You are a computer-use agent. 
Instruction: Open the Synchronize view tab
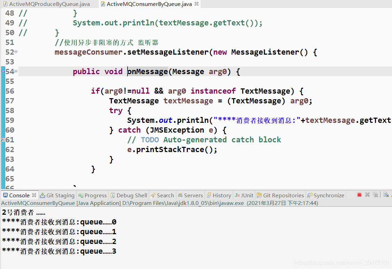click(x=326, y=195)
